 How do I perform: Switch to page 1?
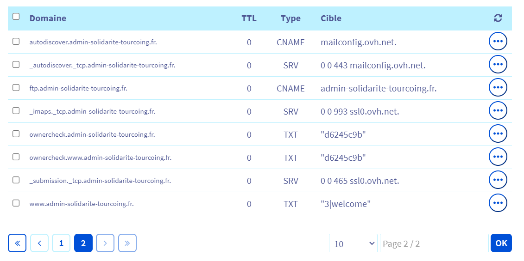(61, 243)
